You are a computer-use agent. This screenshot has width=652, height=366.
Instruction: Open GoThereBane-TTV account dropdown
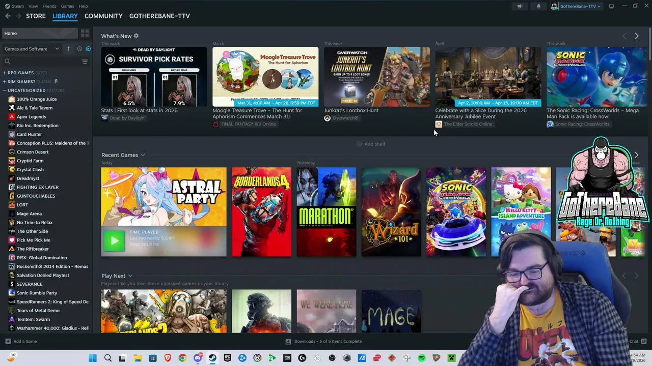(576, 6)
